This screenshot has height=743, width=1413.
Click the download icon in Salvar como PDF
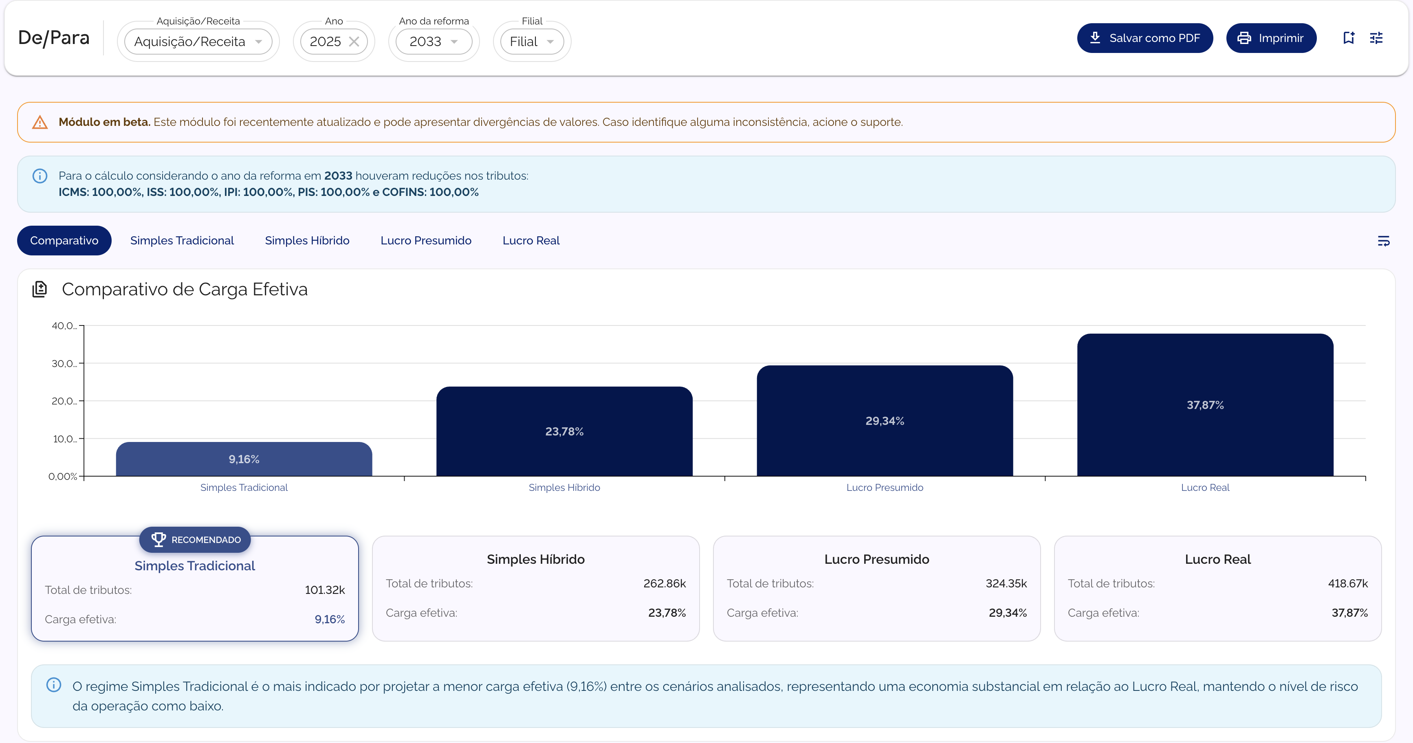click(x=1095, y=38)
